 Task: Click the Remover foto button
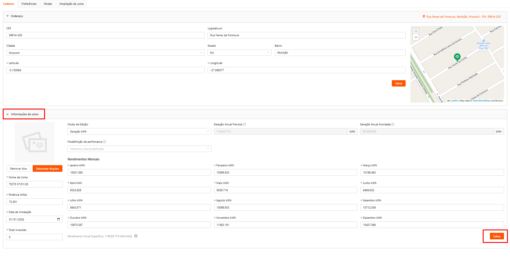(x=19, y=168)
